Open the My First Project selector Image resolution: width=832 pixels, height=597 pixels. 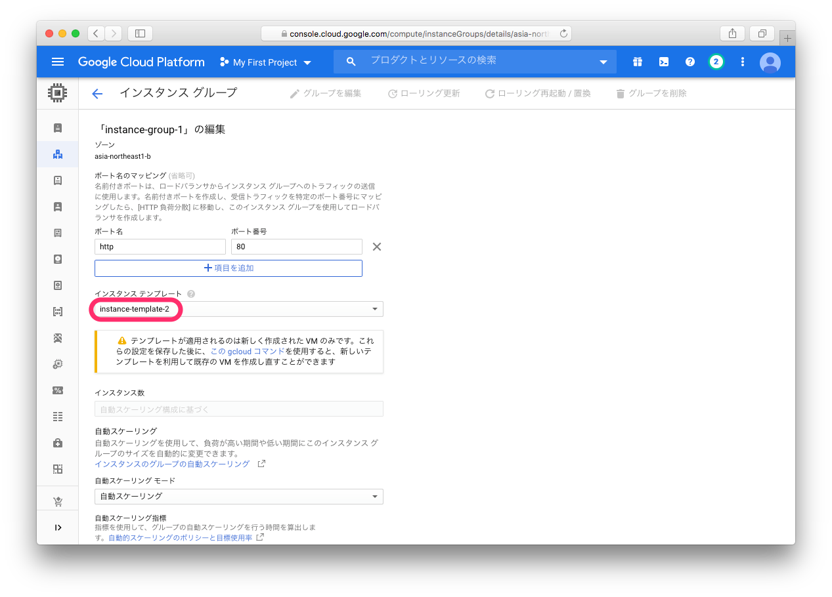pyautogui.click(x=265, y=62)
